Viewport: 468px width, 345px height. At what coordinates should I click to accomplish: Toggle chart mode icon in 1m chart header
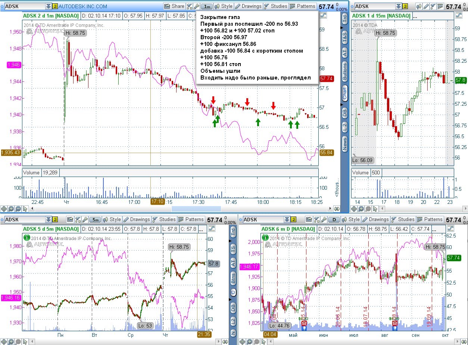(x=323, y=15)
